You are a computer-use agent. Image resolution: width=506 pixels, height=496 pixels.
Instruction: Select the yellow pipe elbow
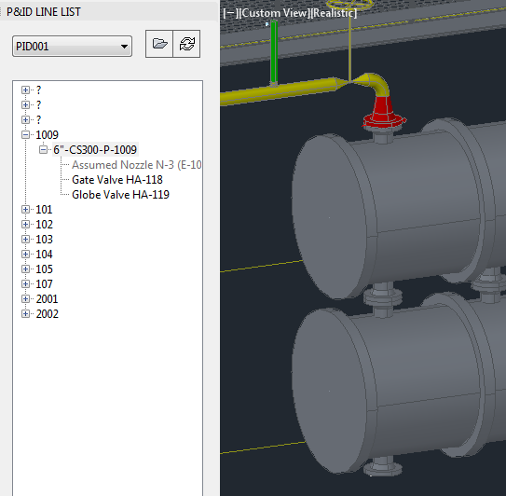(x=374, y=83)
